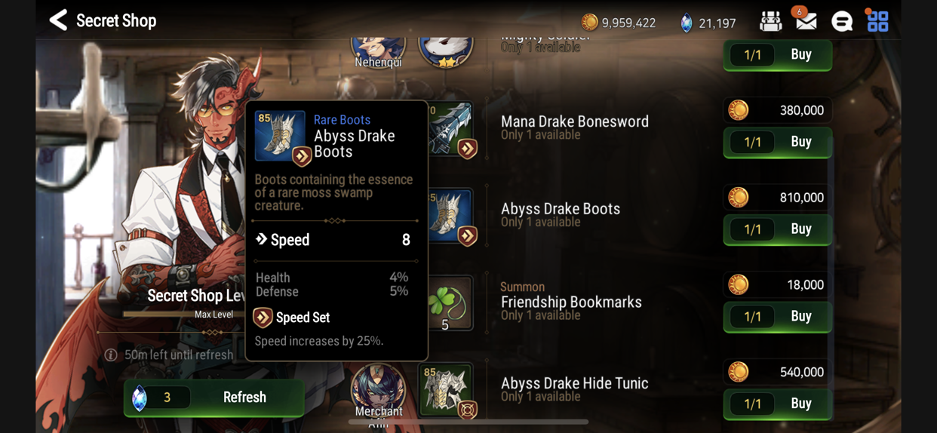This screenshot has height=433, width=937.
Task: Open the mail envelope icon
Action: point(806,20)
